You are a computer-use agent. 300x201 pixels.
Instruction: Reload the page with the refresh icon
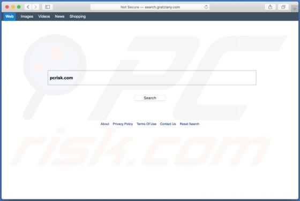pos(206,7)
